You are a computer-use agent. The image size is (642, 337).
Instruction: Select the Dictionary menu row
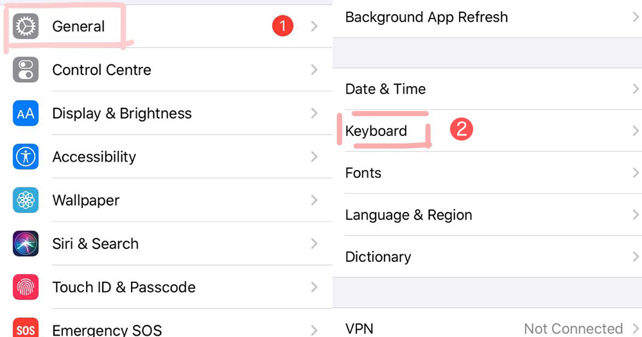coord(378,257)
